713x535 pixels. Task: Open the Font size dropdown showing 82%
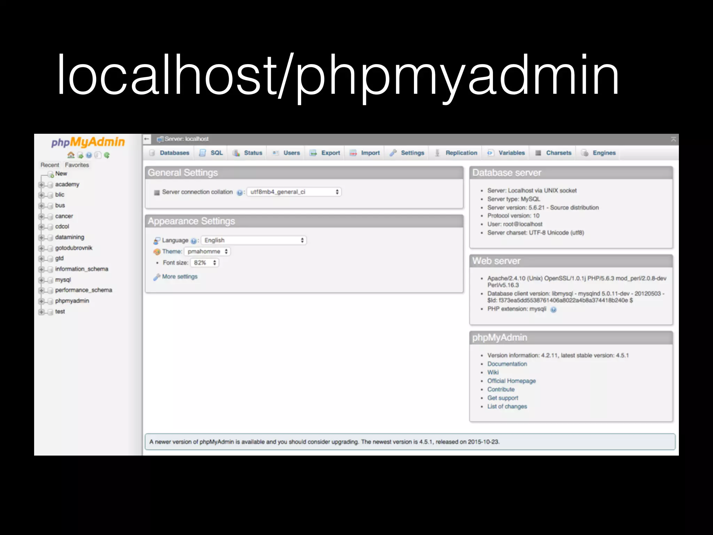[x=205, y=263]
